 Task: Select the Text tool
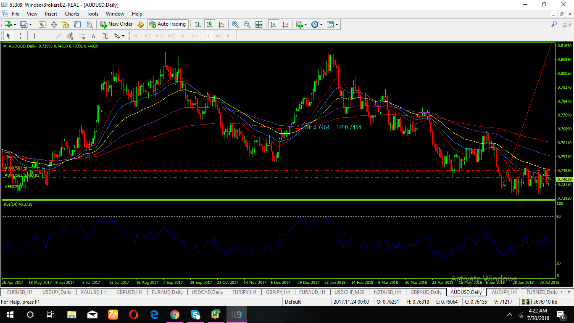(x=93, y=36)
